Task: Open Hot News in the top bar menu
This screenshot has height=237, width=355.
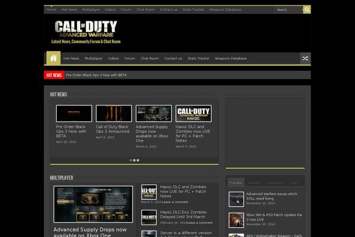Action: 69,9
